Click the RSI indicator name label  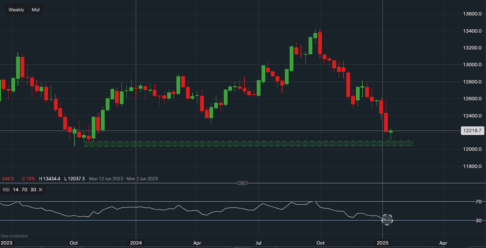[6, 190]
